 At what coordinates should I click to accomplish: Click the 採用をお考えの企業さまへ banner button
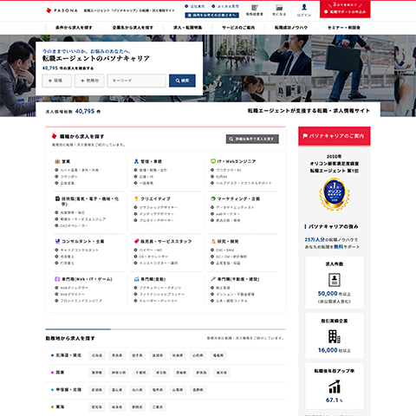click(x=211, y=15)
